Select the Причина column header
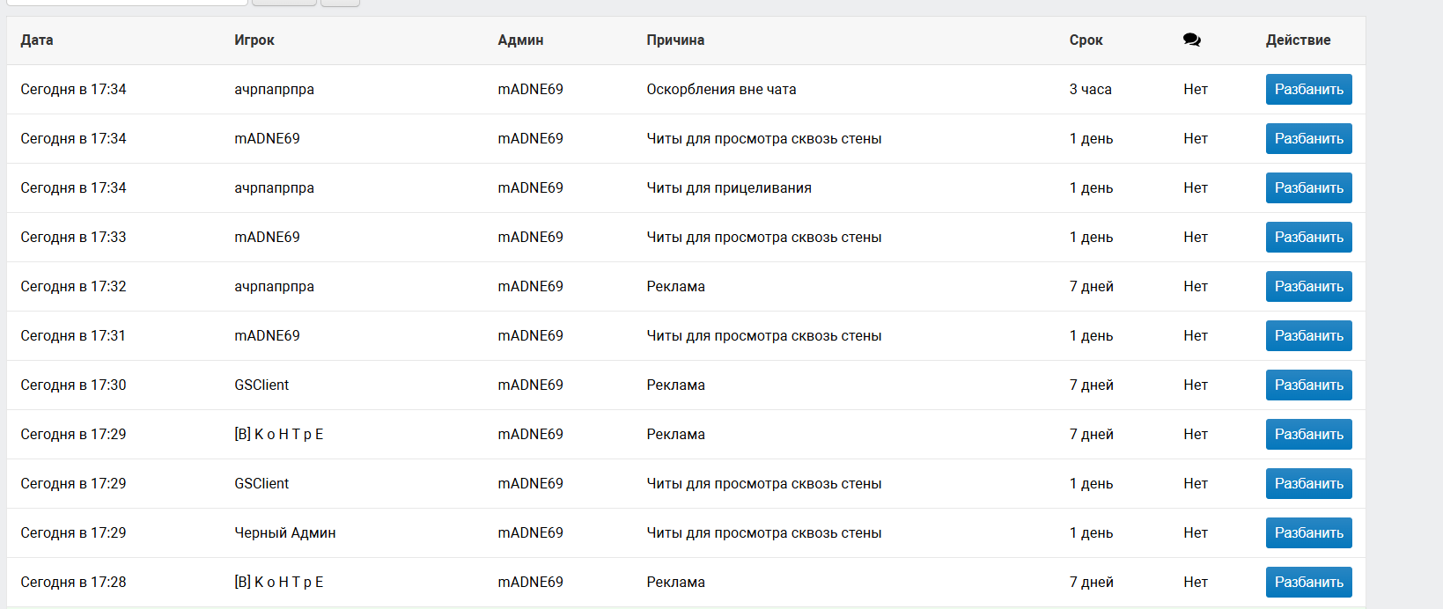Screen dimensions: 1443x609 point(675,40)
